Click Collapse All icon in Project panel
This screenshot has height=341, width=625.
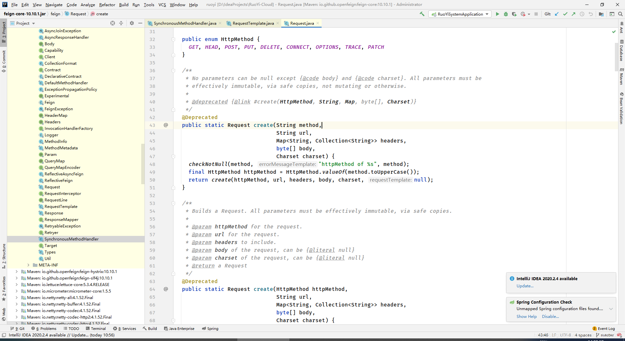pos(121,23)
